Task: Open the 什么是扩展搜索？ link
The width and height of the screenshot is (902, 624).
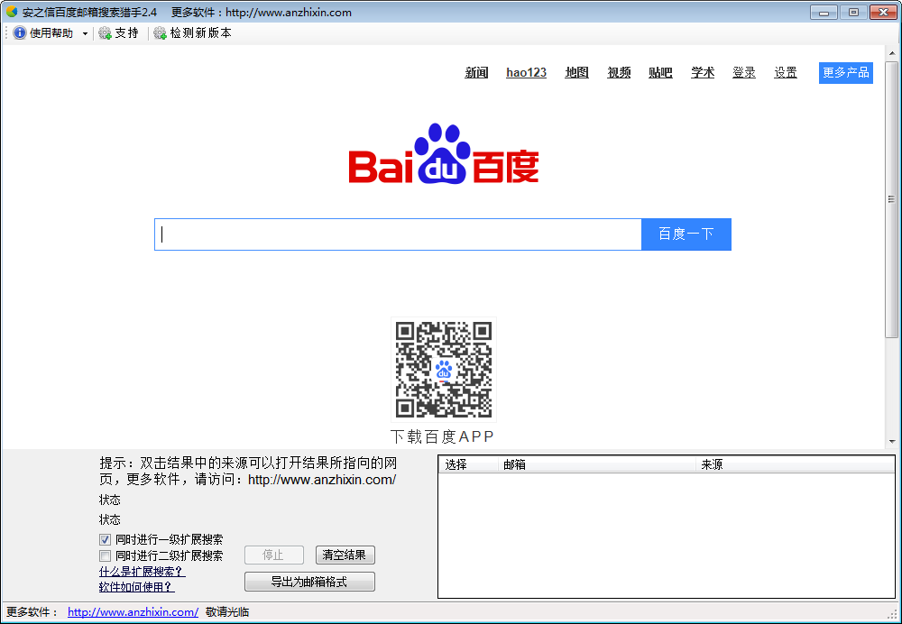Action: pos(143,572)
